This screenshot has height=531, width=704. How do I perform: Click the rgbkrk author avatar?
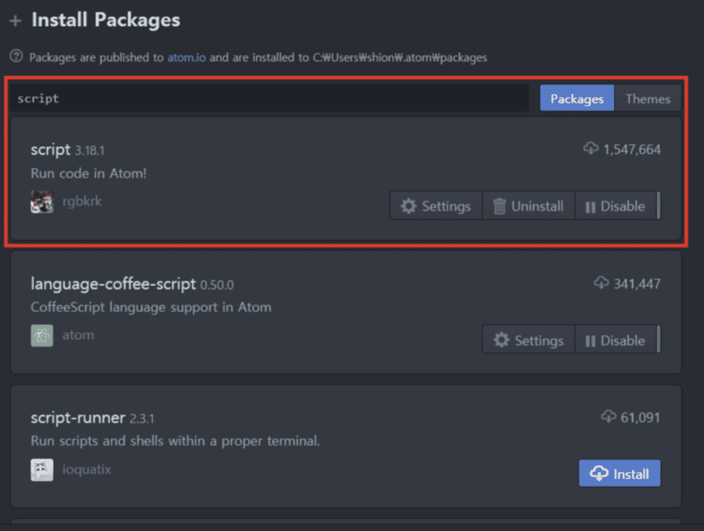42,202
